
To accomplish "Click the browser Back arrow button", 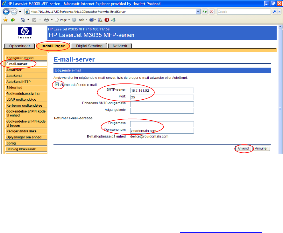I will point(6,12).
